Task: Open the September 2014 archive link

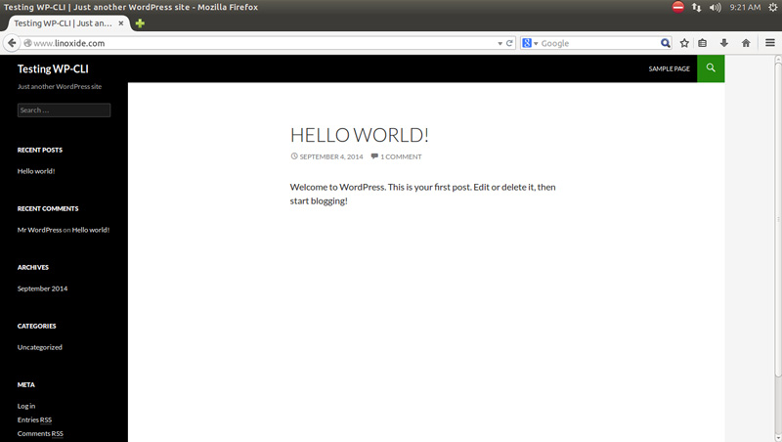Action: pos(42,288)
